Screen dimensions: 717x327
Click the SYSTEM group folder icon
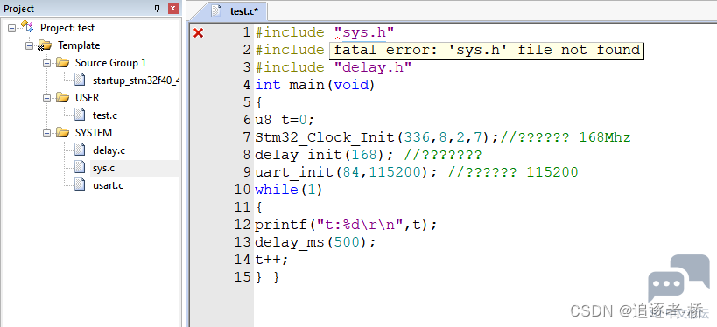[x=62, y=133]
